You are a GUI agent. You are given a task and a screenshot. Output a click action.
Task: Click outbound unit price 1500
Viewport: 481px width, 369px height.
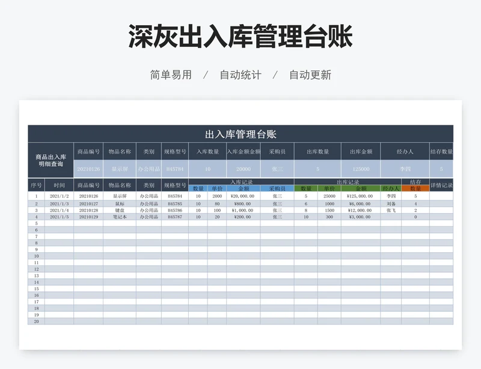[x=329, y=210]
